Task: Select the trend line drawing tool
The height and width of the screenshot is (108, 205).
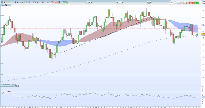Action: tap(13, 2)
